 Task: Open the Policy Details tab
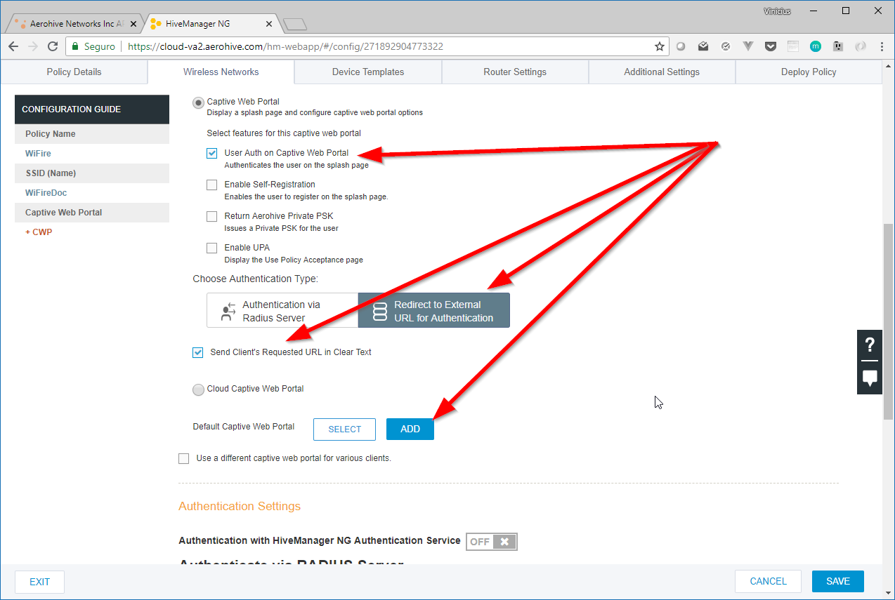point(74,72)
